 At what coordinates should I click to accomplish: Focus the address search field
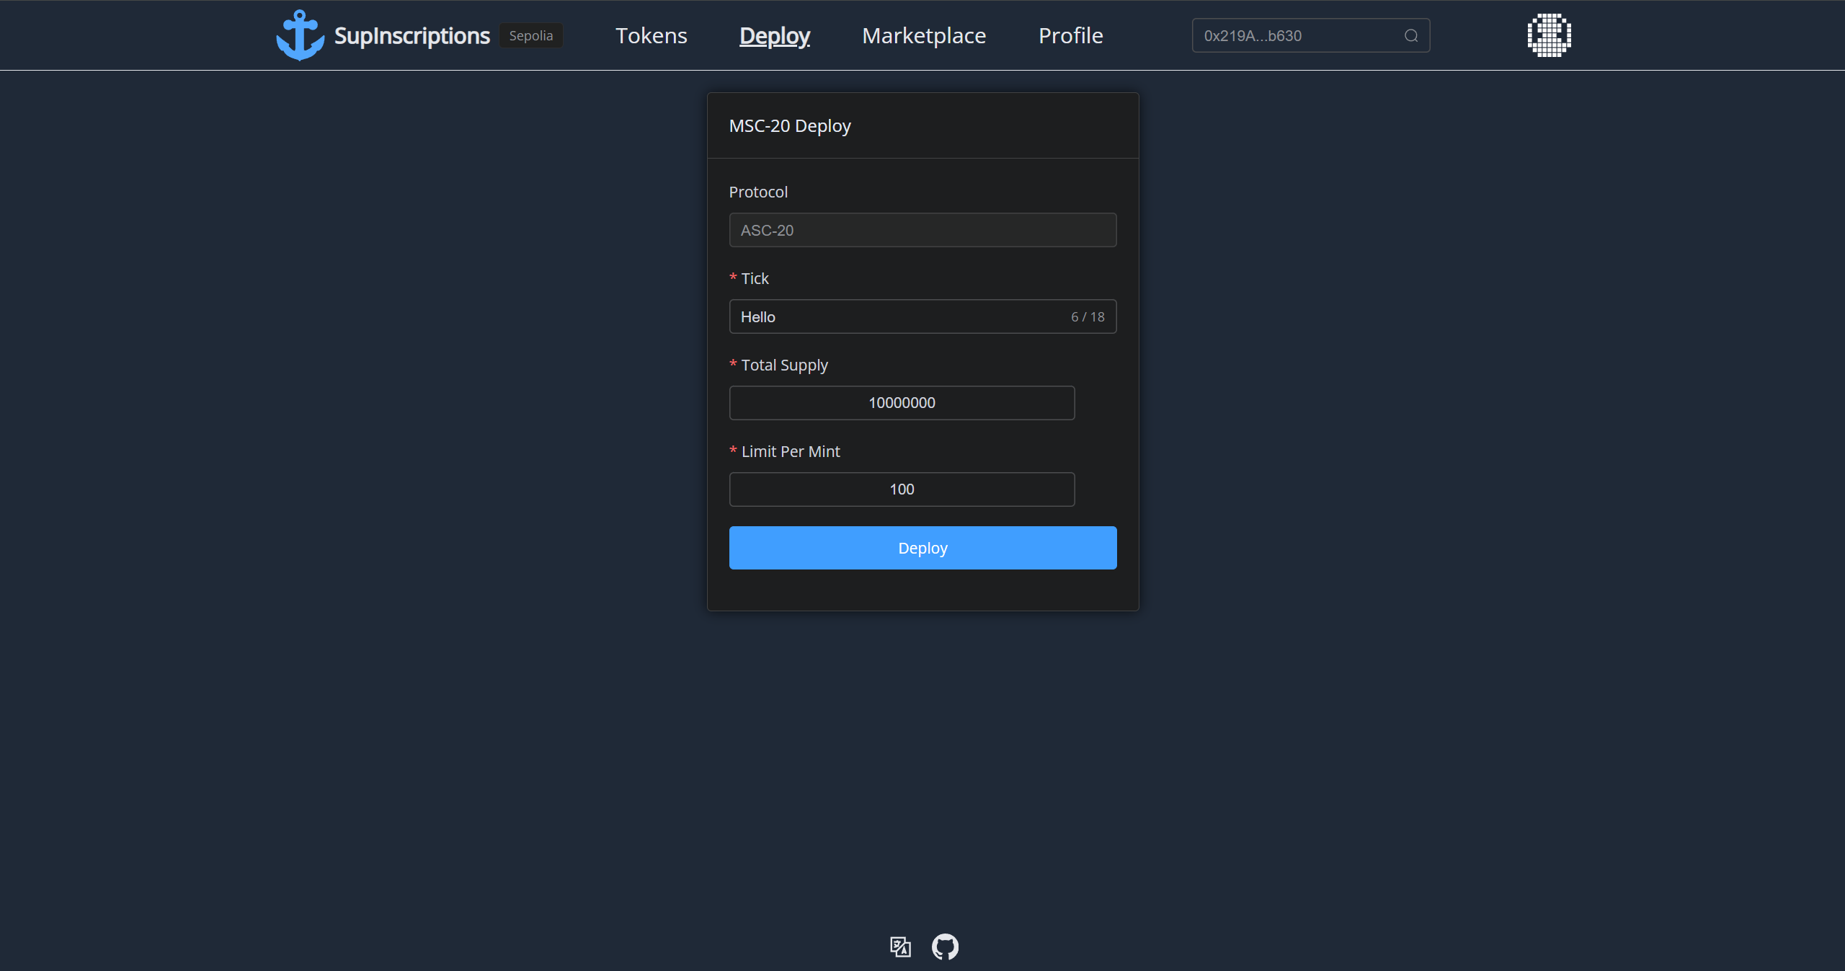[1297, 36]
